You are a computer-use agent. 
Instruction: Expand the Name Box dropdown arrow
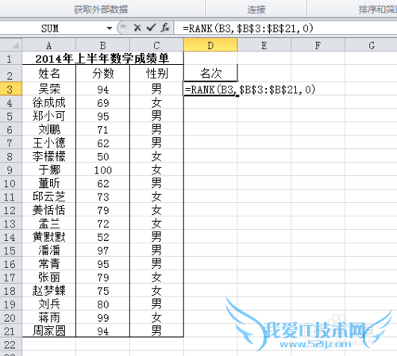(110, 28)
